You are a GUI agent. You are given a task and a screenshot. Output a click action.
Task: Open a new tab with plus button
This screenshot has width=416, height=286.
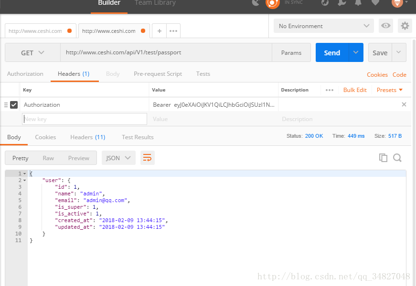(x=159, y=31)
